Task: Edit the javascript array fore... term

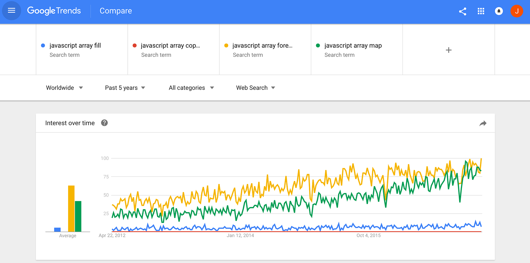Action: (x=262, y=45)
